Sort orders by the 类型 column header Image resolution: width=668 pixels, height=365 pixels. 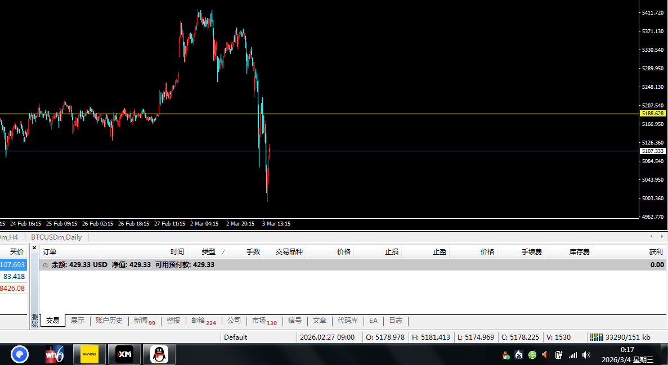coord(209,252)
